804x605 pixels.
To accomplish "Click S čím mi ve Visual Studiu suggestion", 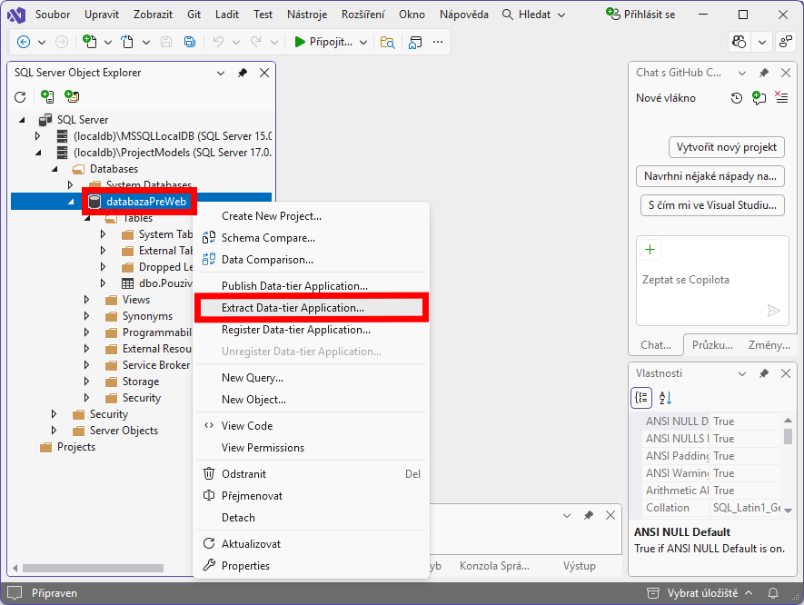I will click(713, 205).
